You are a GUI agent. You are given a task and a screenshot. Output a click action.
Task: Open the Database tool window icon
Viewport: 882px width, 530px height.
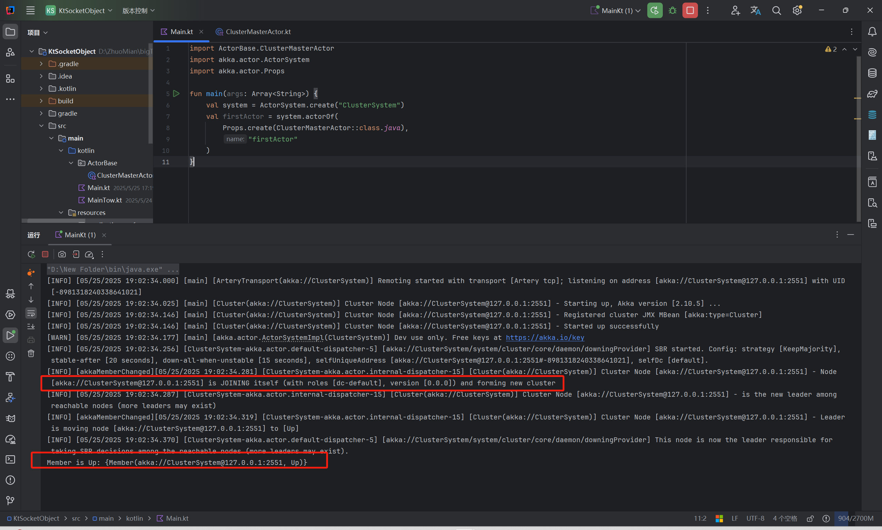[872, 73]
